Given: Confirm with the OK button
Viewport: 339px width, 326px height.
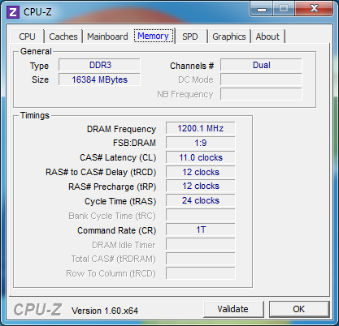Looking at the screenshot, I should [x=299, y=309].
